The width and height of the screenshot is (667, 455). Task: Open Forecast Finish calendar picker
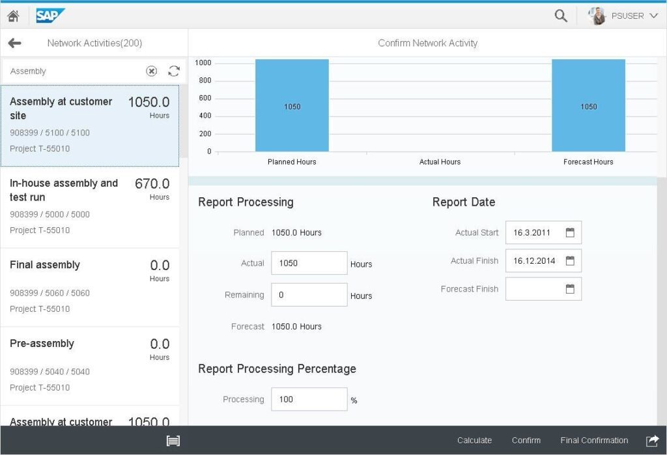(x=570, y=289)
